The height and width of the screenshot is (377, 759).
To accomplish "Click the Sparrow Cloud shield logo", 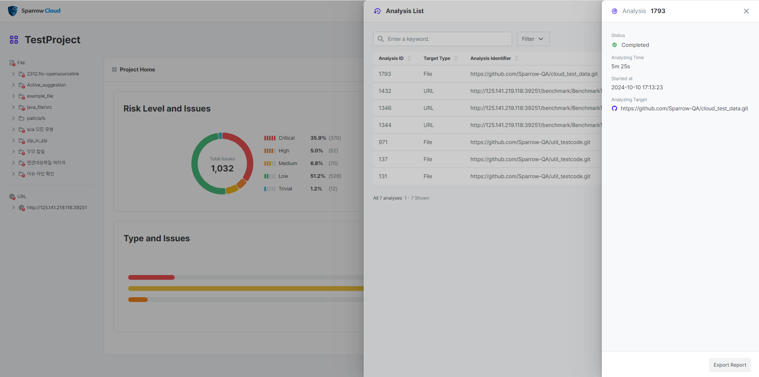I will pos(13,11).
